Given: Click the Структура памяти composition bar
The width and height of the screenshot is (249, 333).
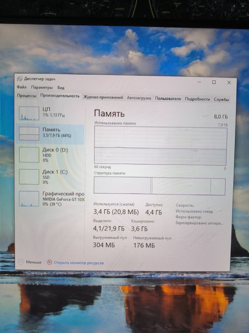Looking at the screenshot, I should [x=160, y=186].
